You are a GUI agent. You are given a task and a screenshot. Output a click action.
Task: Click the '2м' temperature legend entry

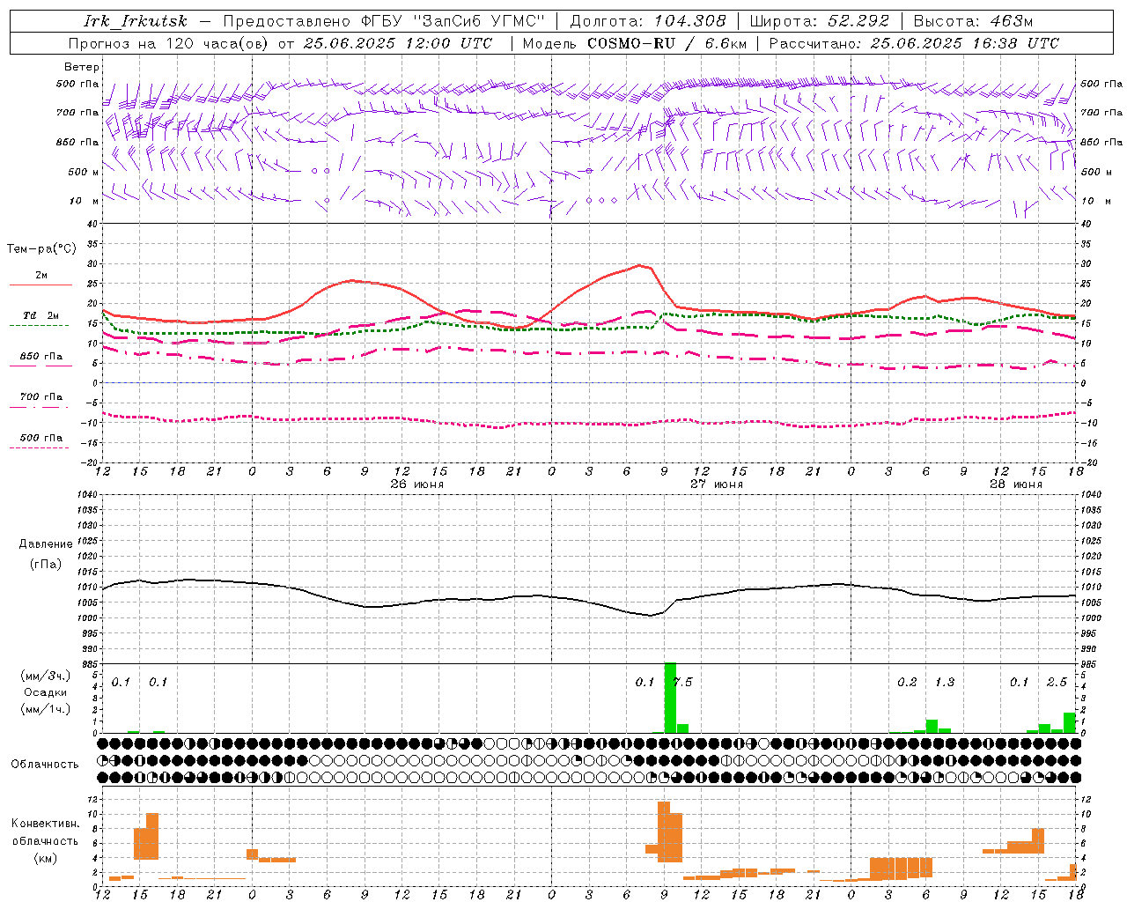coord(41,276)
